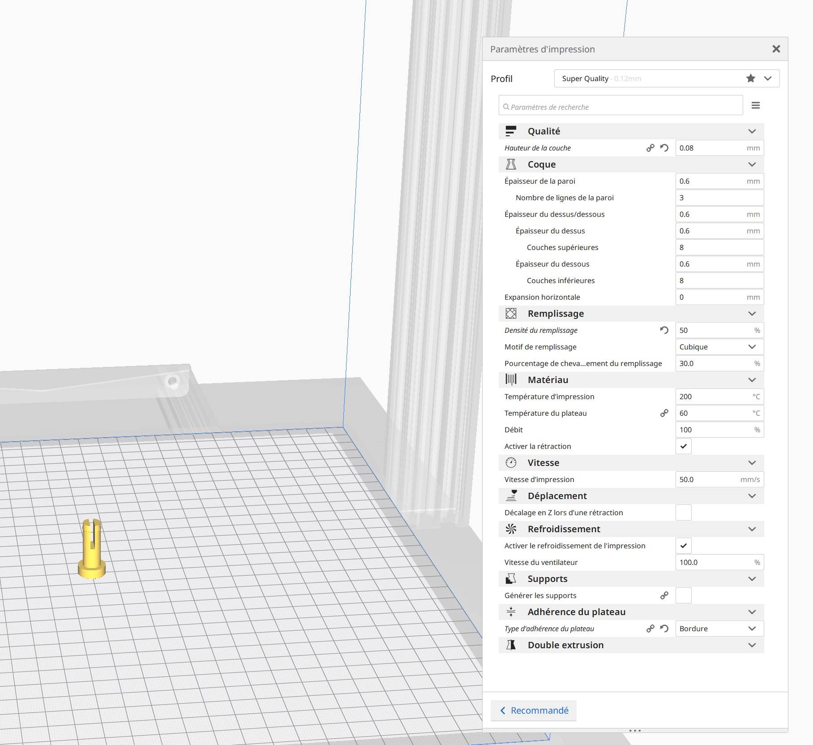The width and height of the screenshot is (813, 745).
Task: Click the Motif de remplissage label
Action: [540, 347]
